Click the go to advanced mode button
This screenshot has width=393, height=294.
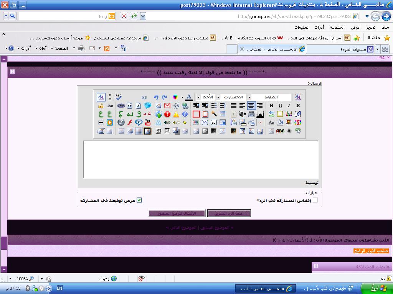(177, 213)
